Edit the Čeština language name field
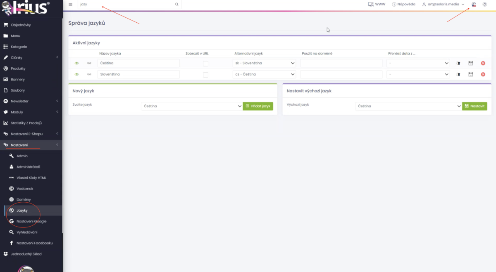This screenshot has width=496, height=272. click(138, 63)
